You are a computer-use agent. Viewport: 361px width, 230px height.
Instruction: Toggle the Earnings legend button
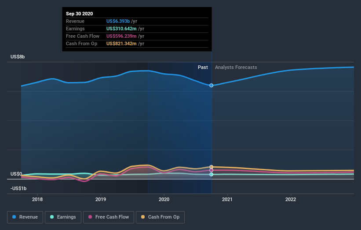[x=63, y=217]
